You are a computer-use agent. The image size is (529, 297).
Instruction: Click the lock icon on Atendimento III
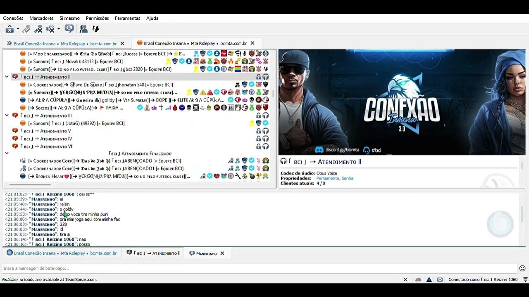point(259,115)
